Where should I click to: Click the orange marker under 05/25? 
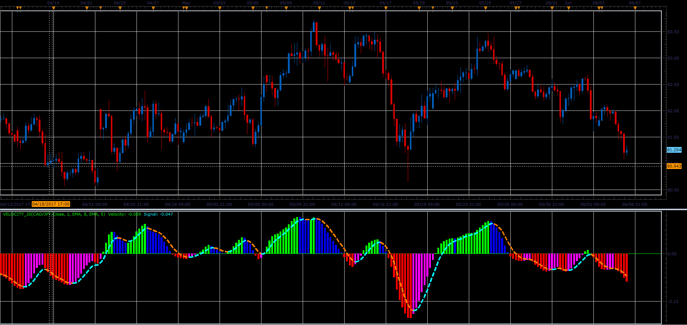(485, 8)
